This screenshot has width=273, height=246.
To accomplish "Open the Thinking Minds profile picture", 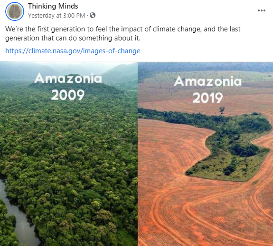I will click(x=15, y=11).
